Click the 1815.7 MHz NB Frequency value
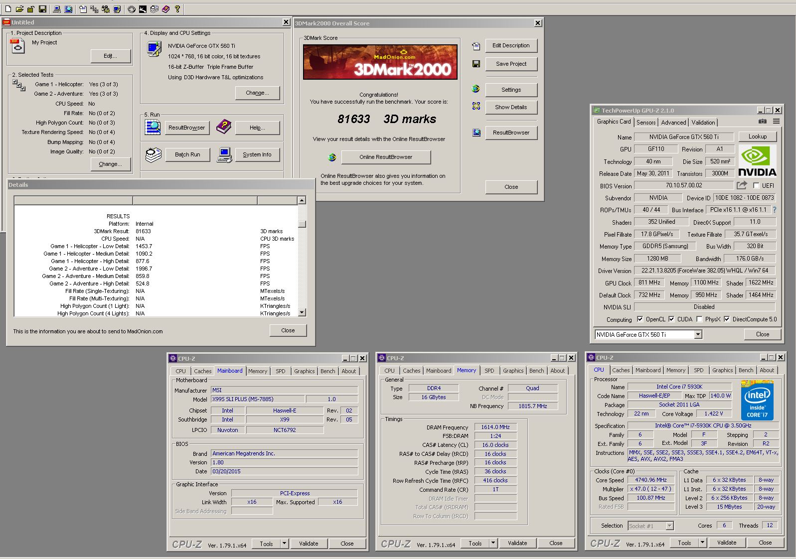Image resolution: width=796 pixels, height=559 pixels. (x=533, y=406)
